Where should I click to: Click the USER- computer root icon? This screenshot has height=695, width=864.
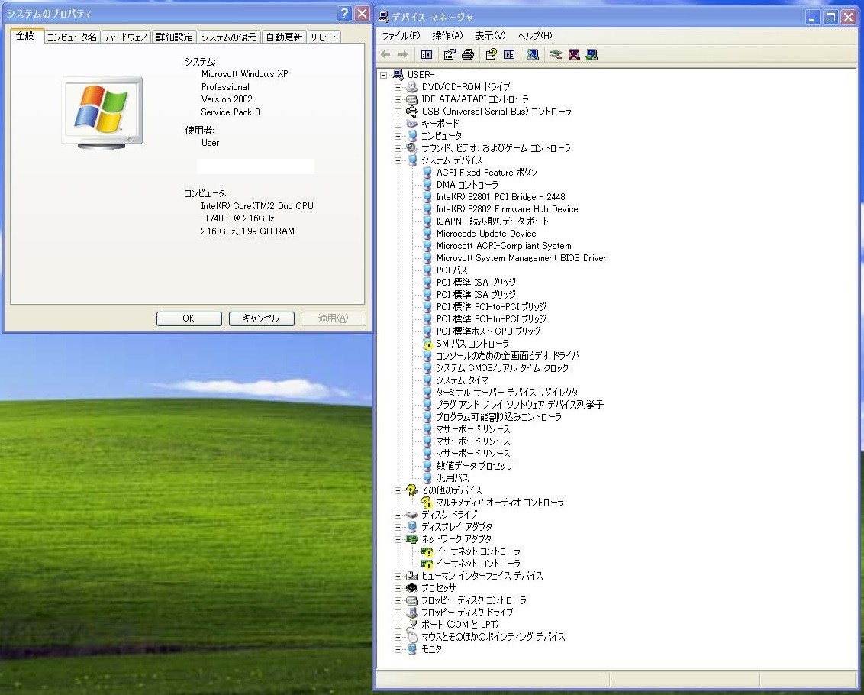tap(398, 75)
